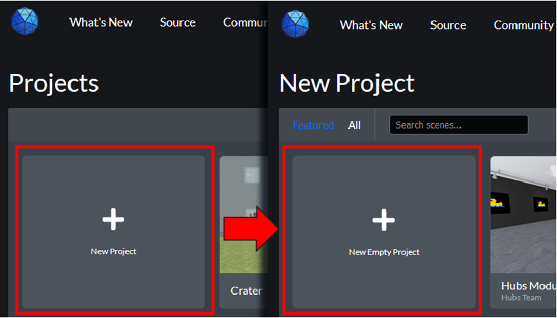
Task: Open What's New on the Projects page
Action: [x=101, y=22]
